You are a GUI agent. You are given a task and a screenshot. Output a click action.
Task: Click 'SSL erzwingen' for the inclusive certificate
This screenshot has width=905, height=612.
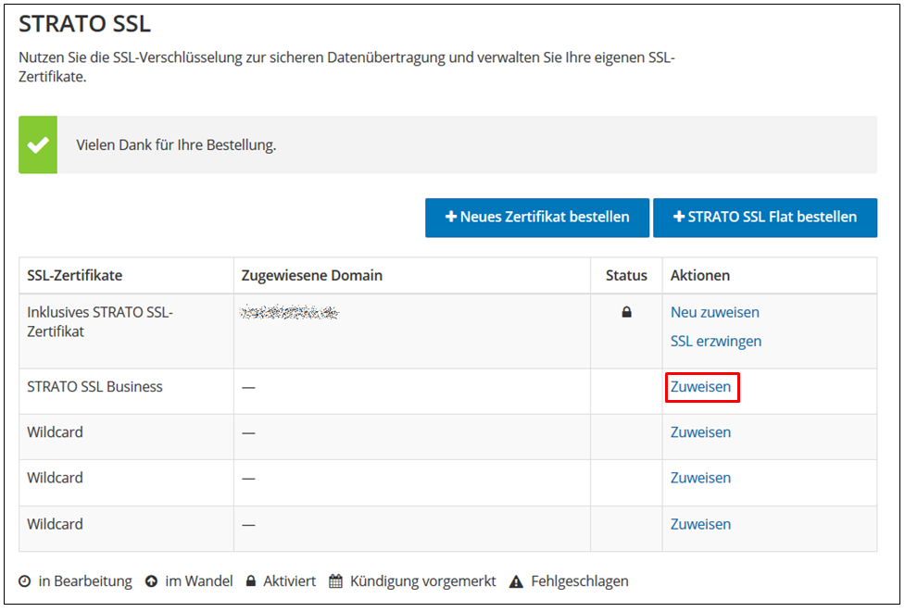click(716, 341)
